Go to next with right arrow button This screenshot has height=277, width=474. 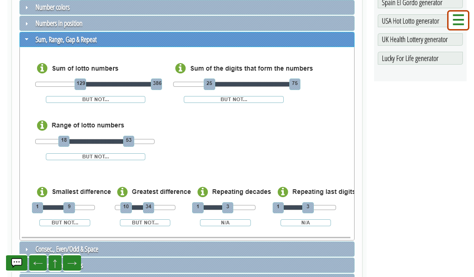(x=72, y=263)
